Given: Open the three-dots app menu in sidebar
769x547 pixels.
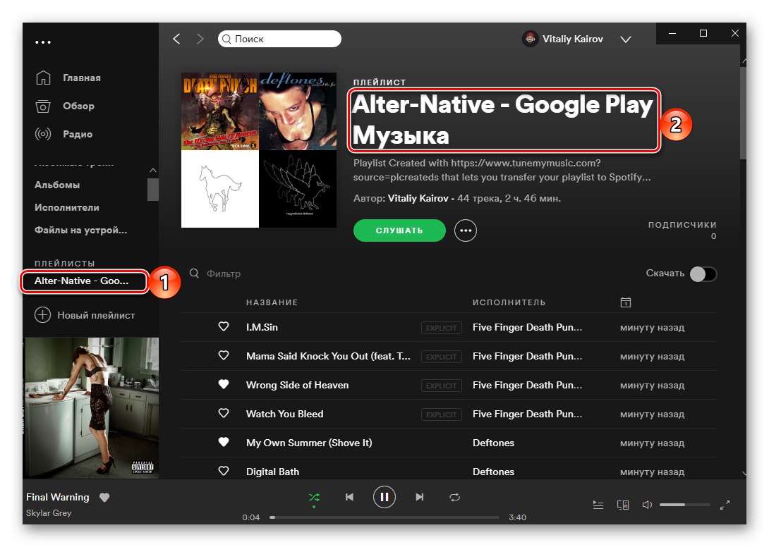Looking at the screenshot, I should click(x=42, y=42).
